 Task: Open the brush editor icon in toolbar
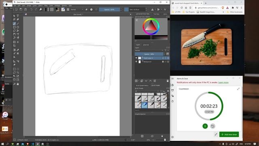point(63,9)
